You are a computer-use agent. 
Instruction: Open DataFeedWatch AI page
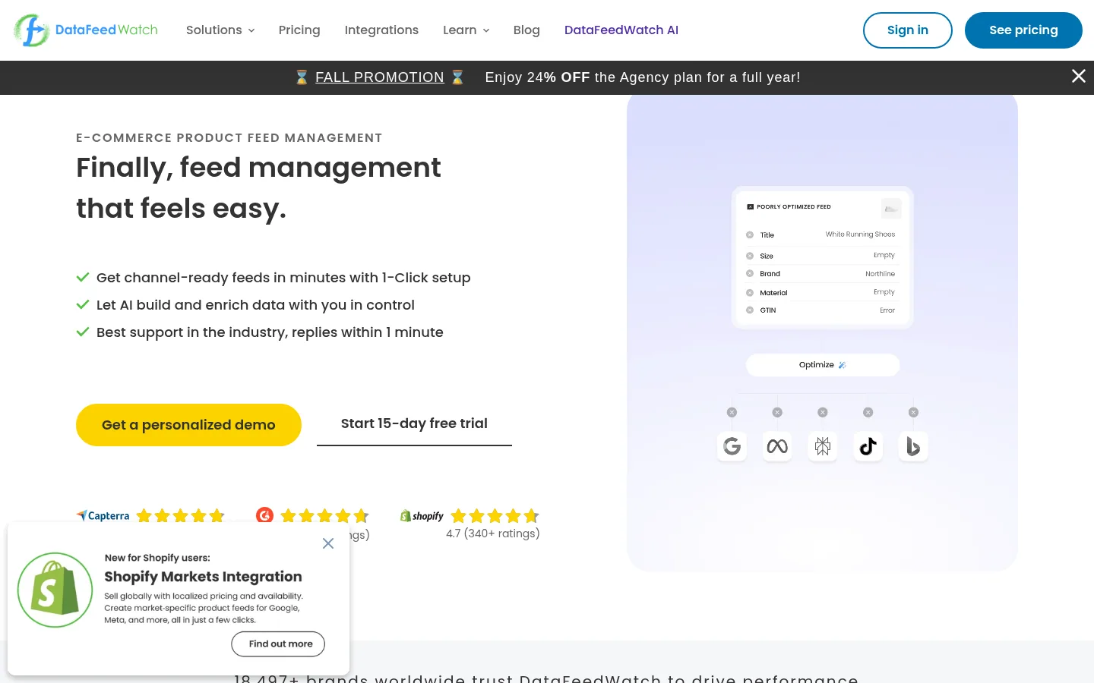click(x=621, y=30)
